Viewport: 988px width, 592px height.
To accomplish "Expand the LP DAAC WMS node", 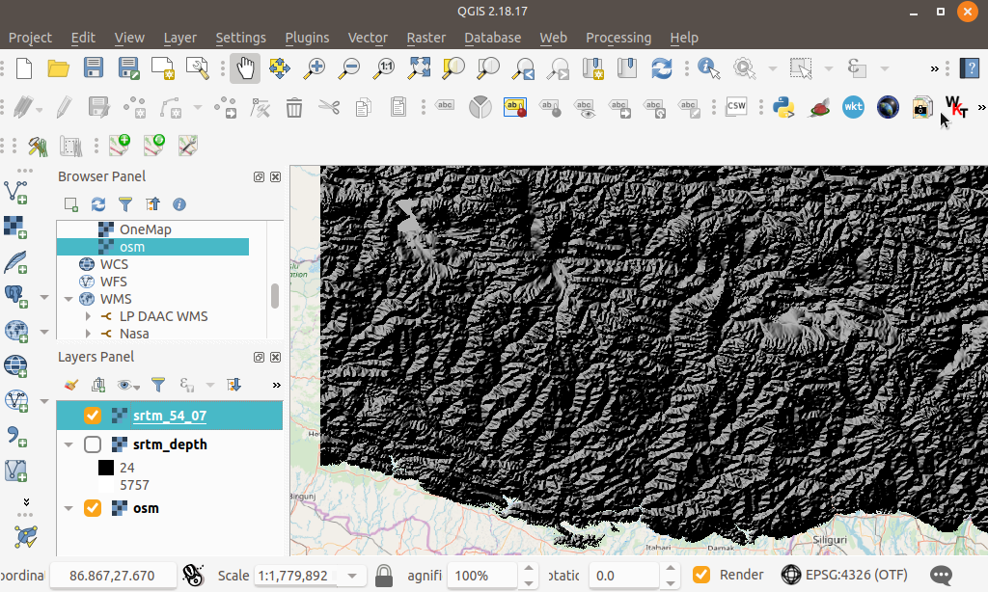I will pyautogui.click(x=88, y=316).
